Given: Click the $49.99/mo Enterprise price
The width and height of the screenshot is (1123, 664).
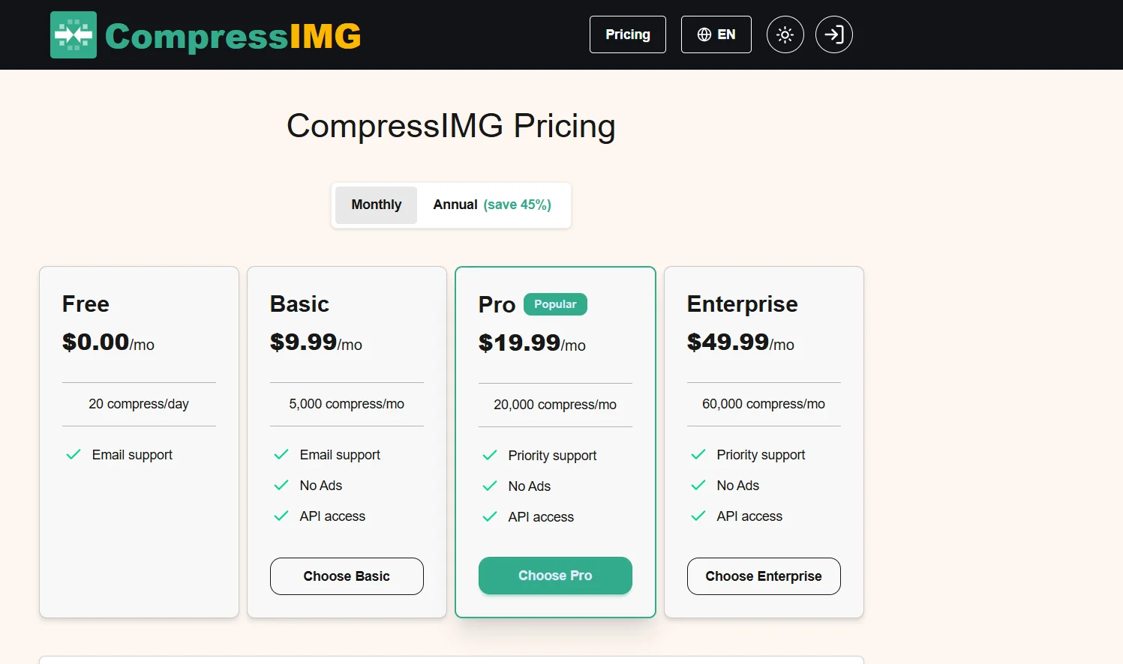Looking at the screenshot, I should pos(740,342).
